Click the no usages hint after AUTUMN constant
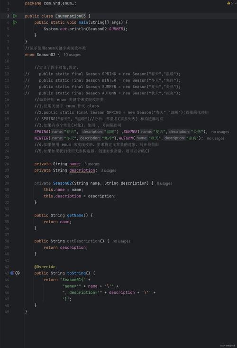The image size is (237, 348). tap(215, 138)
